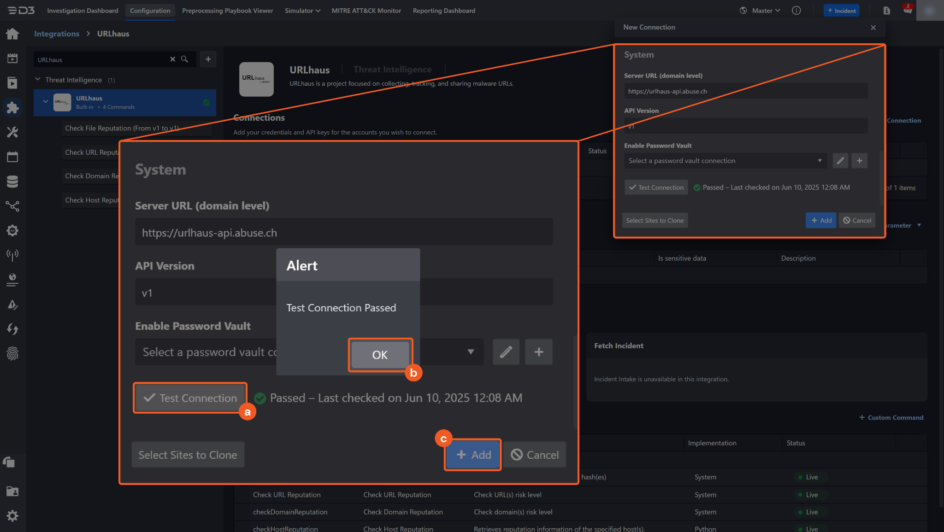Image resolution: width=944 pixels, height=532 pixels.
Task: Open the database stack sidebar icon
Action: 12,181
